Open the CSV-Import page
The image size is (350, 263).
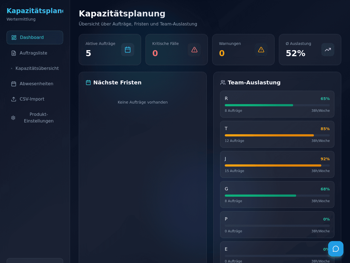click(x=35, y=99)
